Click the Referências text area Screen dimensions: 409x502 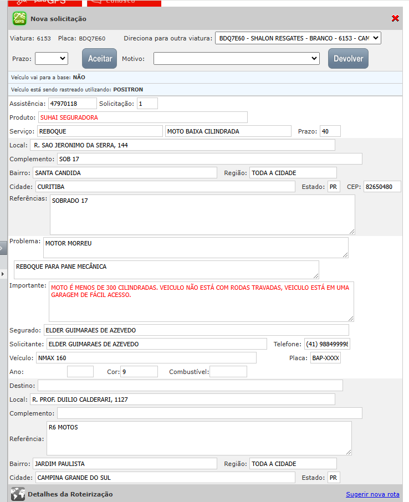tap(202, 214)
